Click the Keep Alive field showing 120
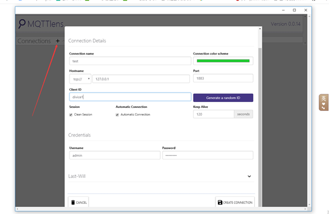Screen dimensions: 329x214 pos(214,114)
